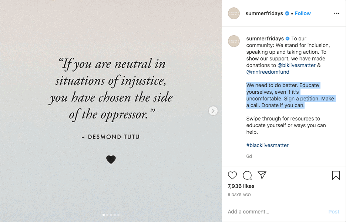Follow the summerfridays account

[x=303, y=13]
